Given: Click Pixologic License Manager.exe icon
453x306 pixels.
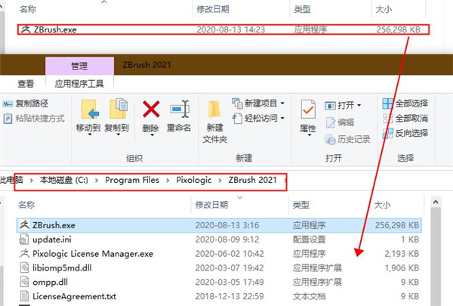Looking at the screenshot, I should tap(24, 254).
